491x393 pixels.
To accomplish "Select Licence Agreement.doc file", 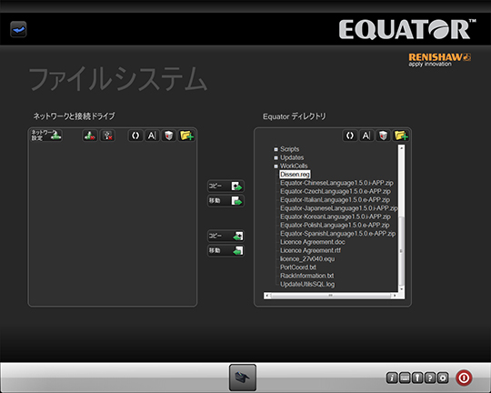I will point(313,242).
